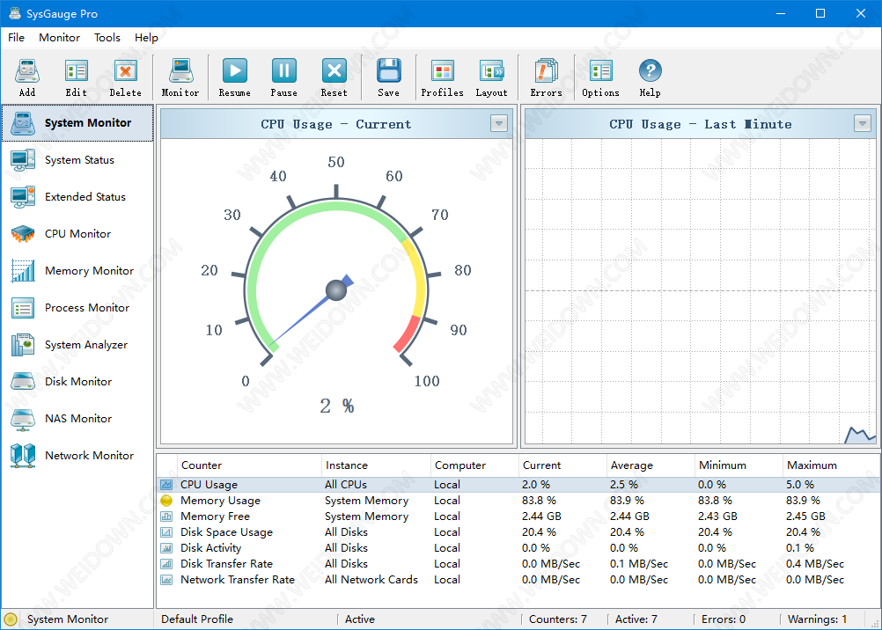Click the Memory Free row icon

tap(166, 516)
